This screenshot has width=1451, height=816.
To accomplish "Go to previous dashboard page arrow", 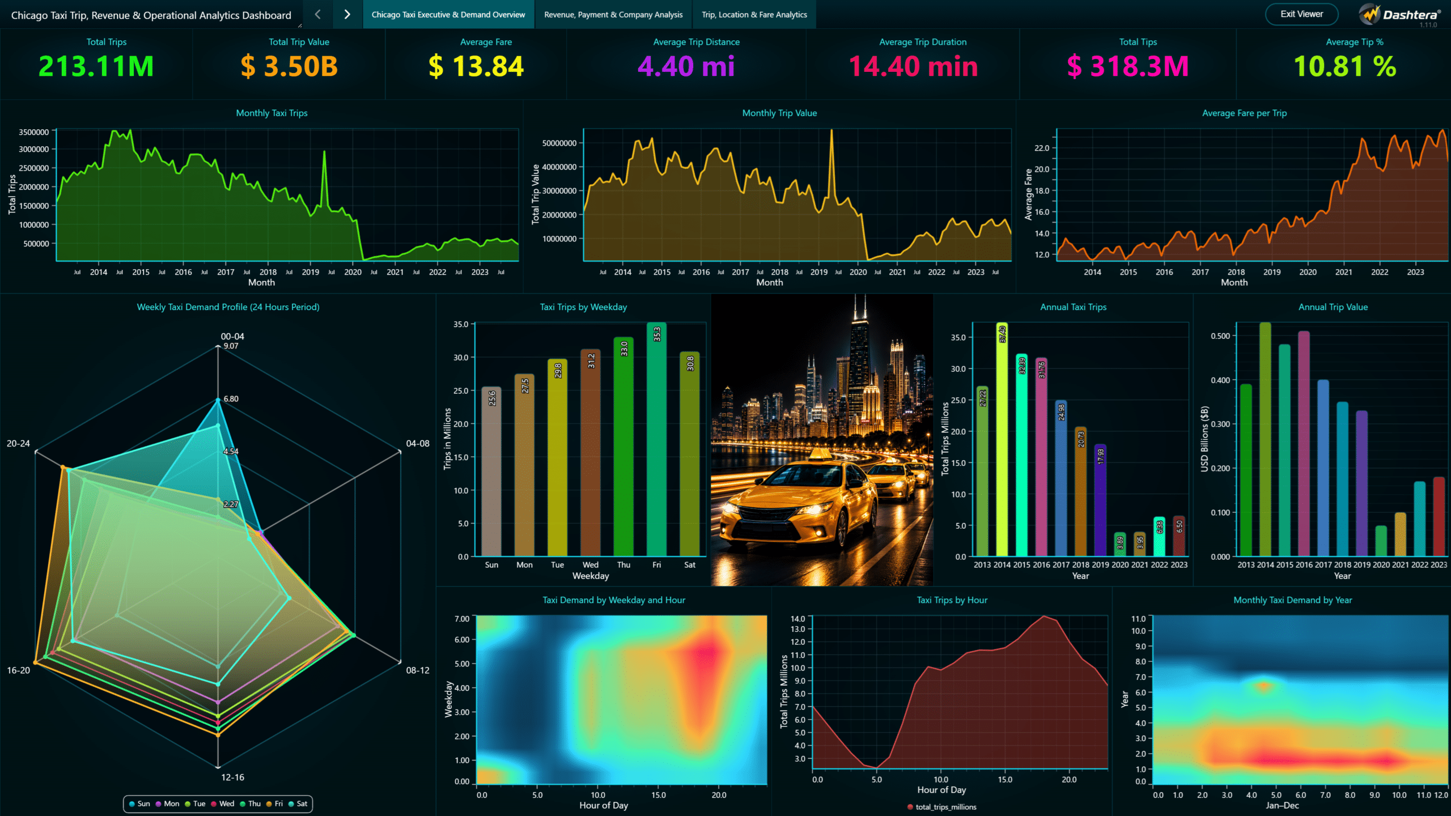I will pos(318,15).
